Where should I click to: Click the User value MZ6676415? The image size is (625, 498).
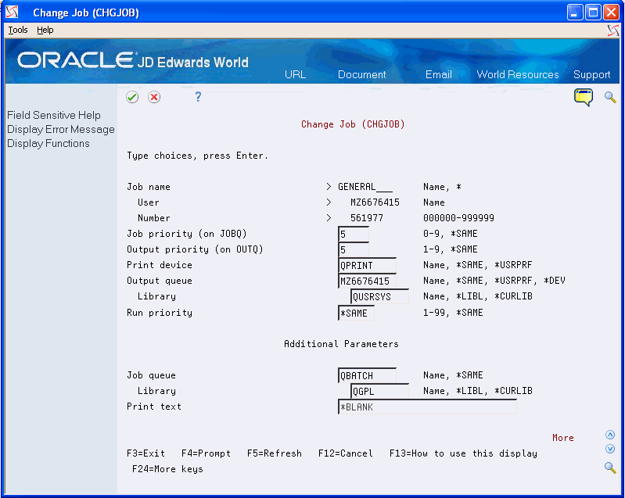click(375, 202)
